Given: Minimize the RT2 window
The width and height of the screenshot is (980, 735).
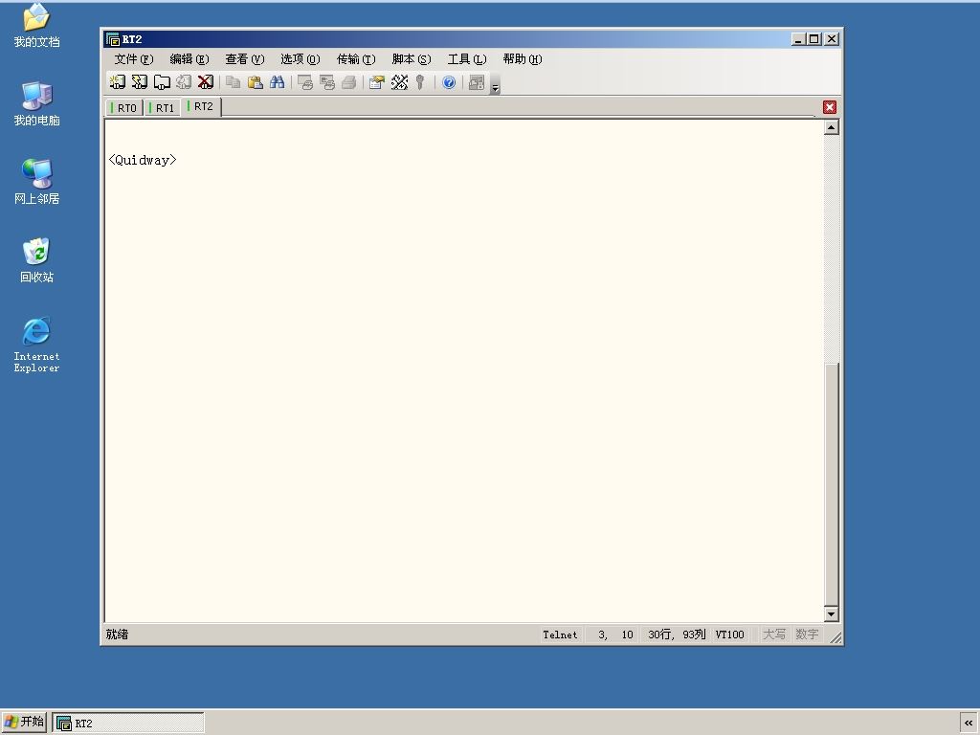Looking at the screenshot, I should 798,38.
